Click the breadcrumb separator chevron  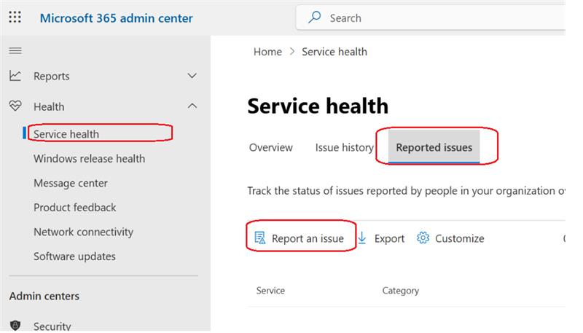point(292,51)
